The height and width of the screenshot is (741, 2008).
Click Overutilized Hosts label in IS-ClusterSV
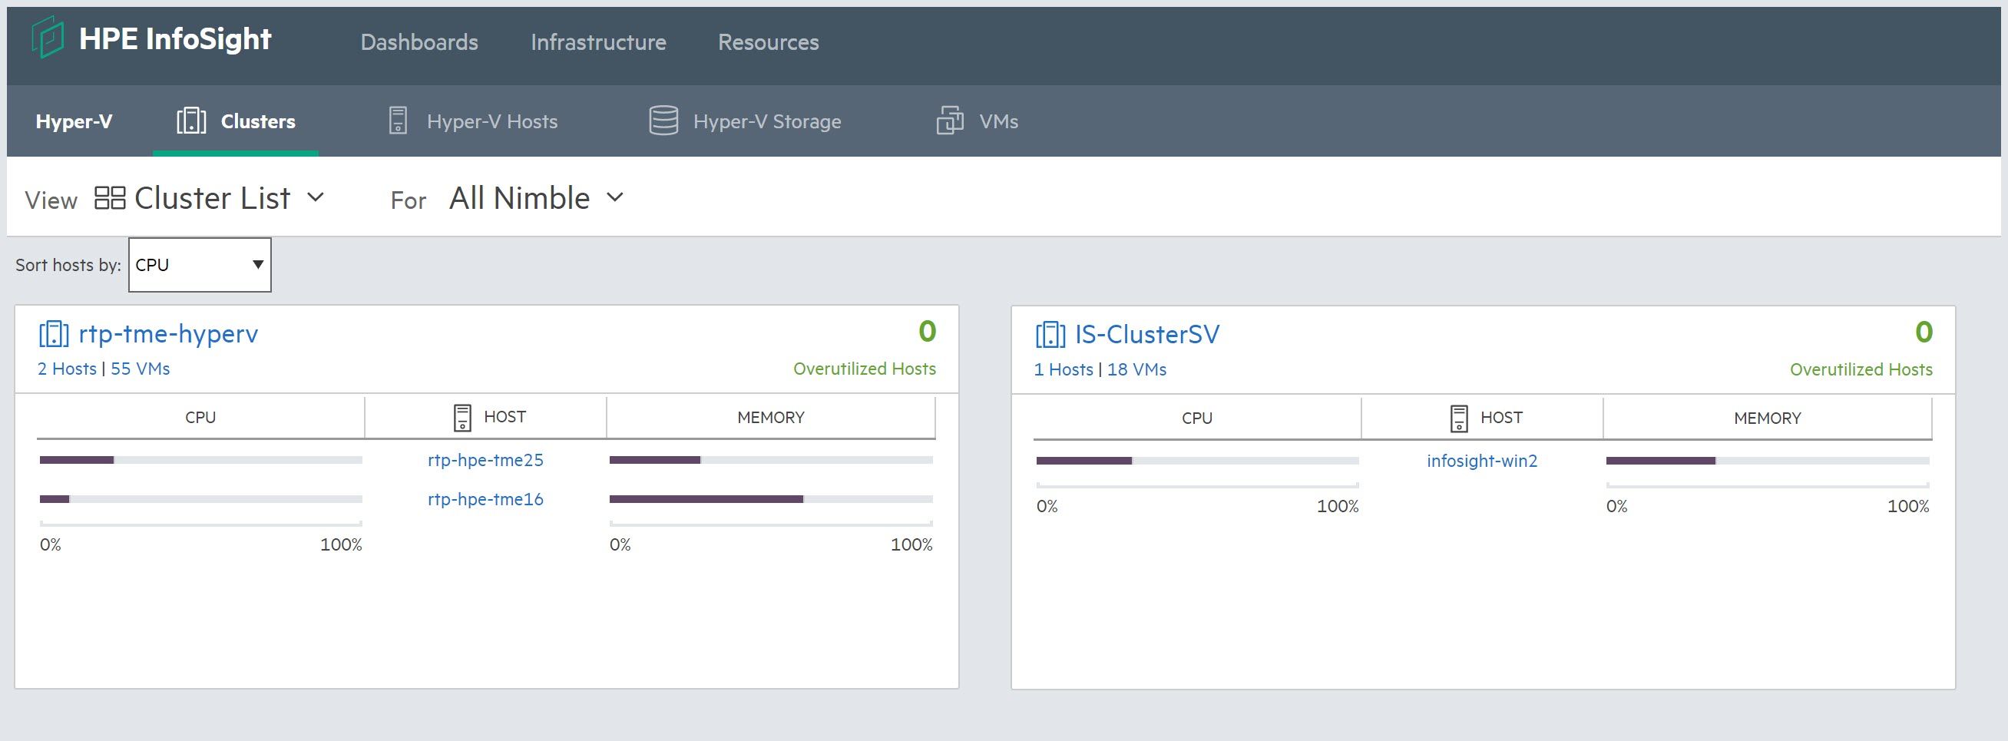pyautogui.click(x=1861, y=369)
